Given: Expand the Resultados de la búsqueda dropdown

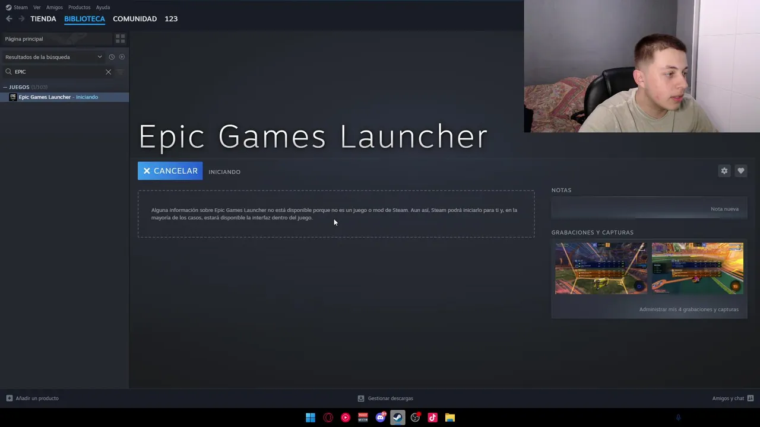Looking at the screenshot, I should pyautogui.click(x=53, y=57).
